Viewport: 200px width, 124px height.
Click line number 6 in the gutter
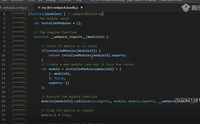[4, 37]
